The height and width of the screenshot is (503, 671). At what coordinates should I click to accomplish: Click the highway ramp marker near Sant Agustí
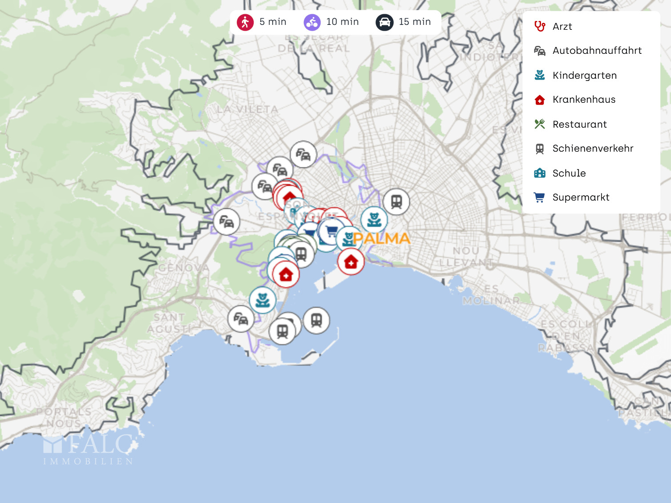pyautogui.click(x=241, y=319)
